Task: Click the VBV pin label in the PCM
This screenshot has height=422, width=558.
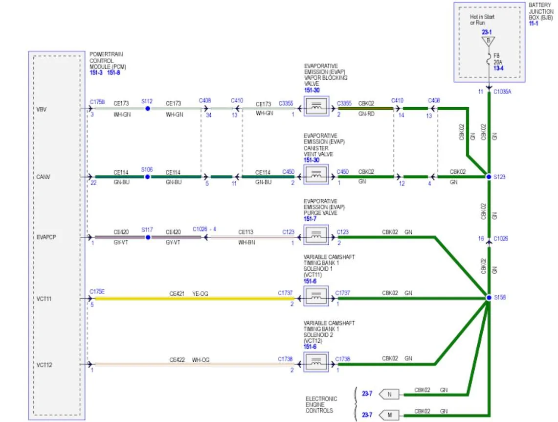Action: pyautogui.click(x=41, y=109)
